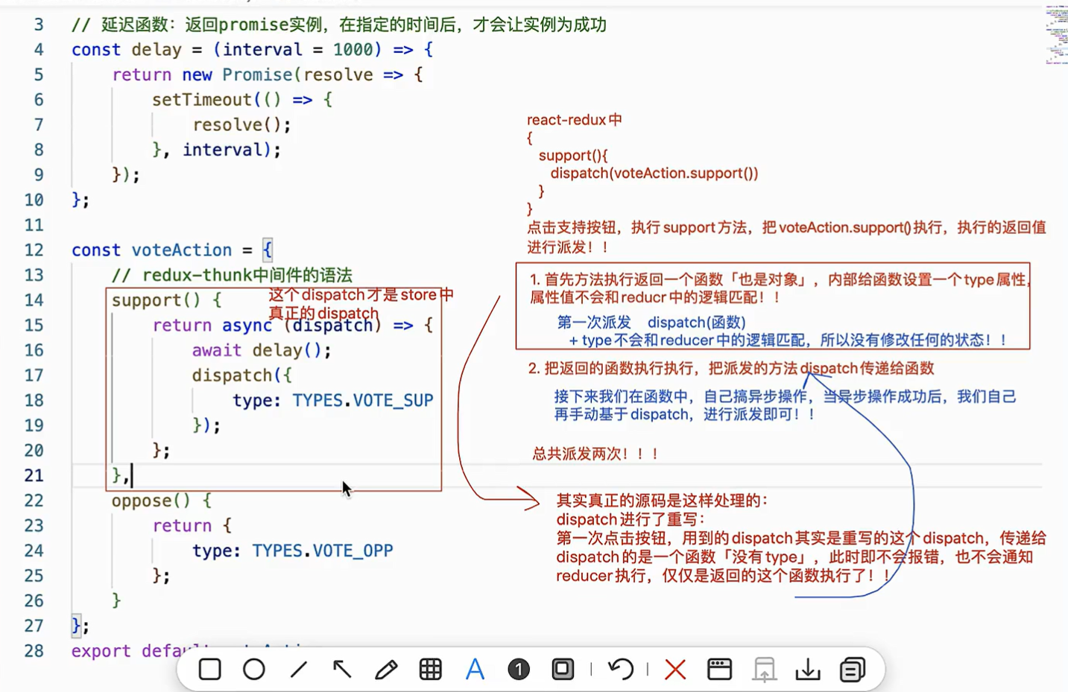Click 'await delay();' statement

262,350
